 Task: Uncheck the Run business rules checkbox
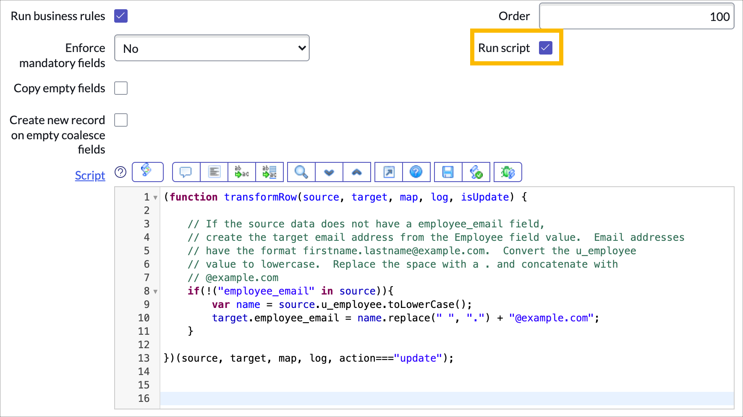(x=121, y=16)
